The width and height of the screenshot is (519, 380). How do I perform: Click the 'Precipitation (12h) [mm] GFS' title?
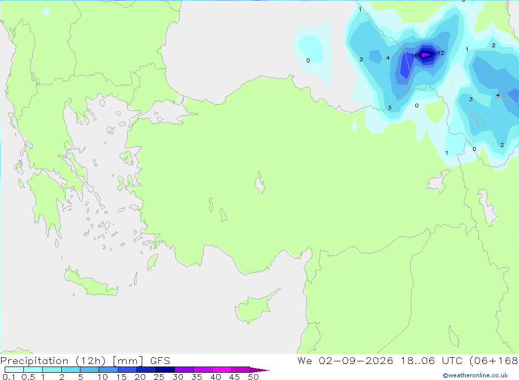86,361
